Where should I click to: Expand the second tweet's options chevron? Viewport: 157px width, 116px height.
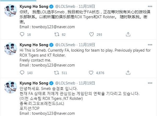151,45
